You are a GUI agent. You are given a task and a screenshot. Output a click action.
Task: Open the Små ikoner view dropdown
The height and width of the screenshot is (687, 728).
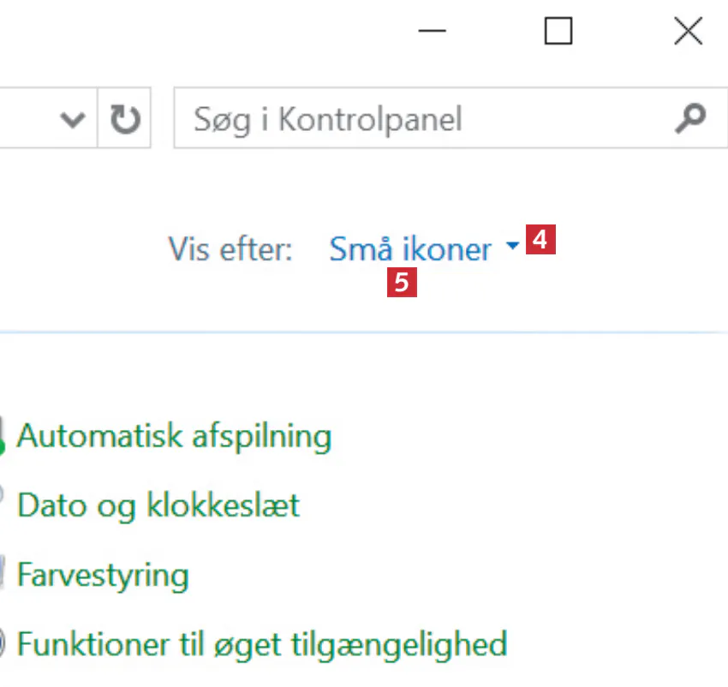click(x=411, y=249)
